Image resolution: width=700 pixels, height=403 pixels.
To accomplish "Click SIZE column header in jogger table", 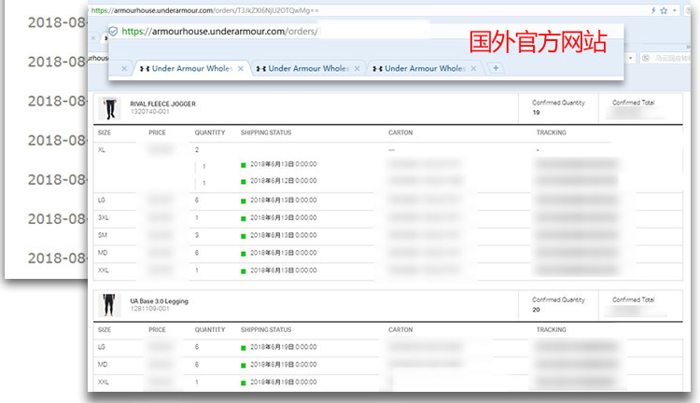I will 105,132.
